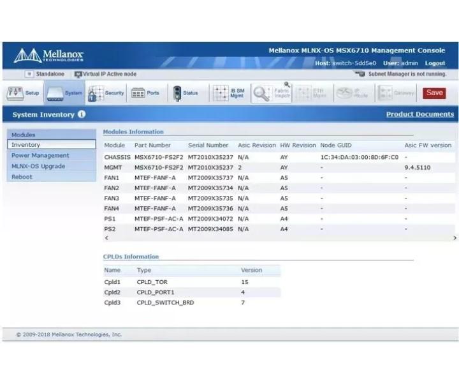Click the Modules Information heading
Viewport: 459px width, 383px height.
133,131
